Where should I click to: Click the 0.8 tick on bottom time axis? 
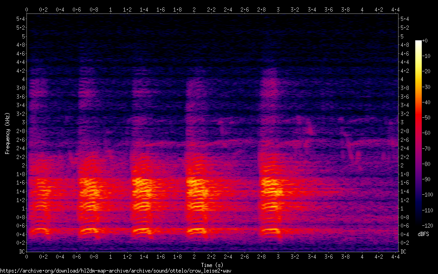94,256
